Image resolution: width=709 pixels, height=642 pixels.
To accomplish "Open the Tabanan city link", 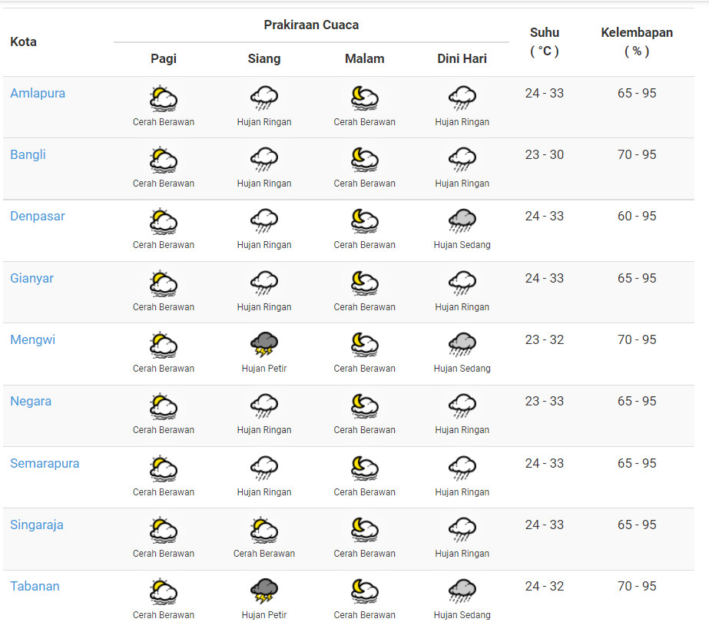I will 35,587.
